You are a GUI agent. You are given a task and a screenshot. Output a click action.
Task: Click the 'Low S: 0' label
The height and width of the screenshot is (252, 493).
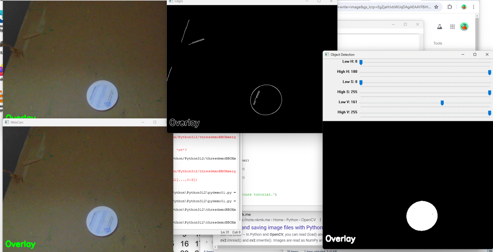tap(350, 82)
